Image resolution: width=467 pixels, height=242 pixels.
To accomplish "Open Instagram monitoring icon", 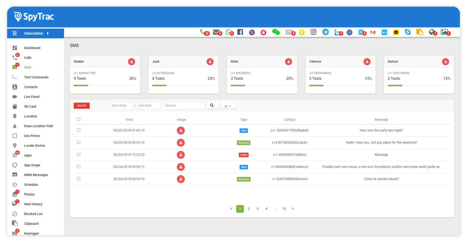I will tap(313, 32).
